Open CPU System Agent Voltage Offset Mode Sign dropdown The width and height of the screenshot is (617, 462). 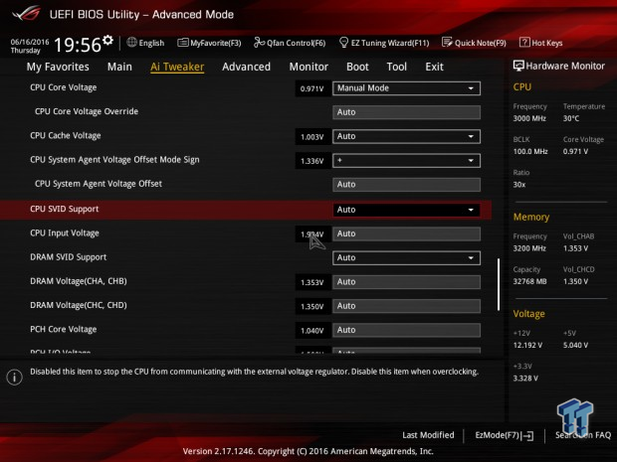click(x=406, y=161)
